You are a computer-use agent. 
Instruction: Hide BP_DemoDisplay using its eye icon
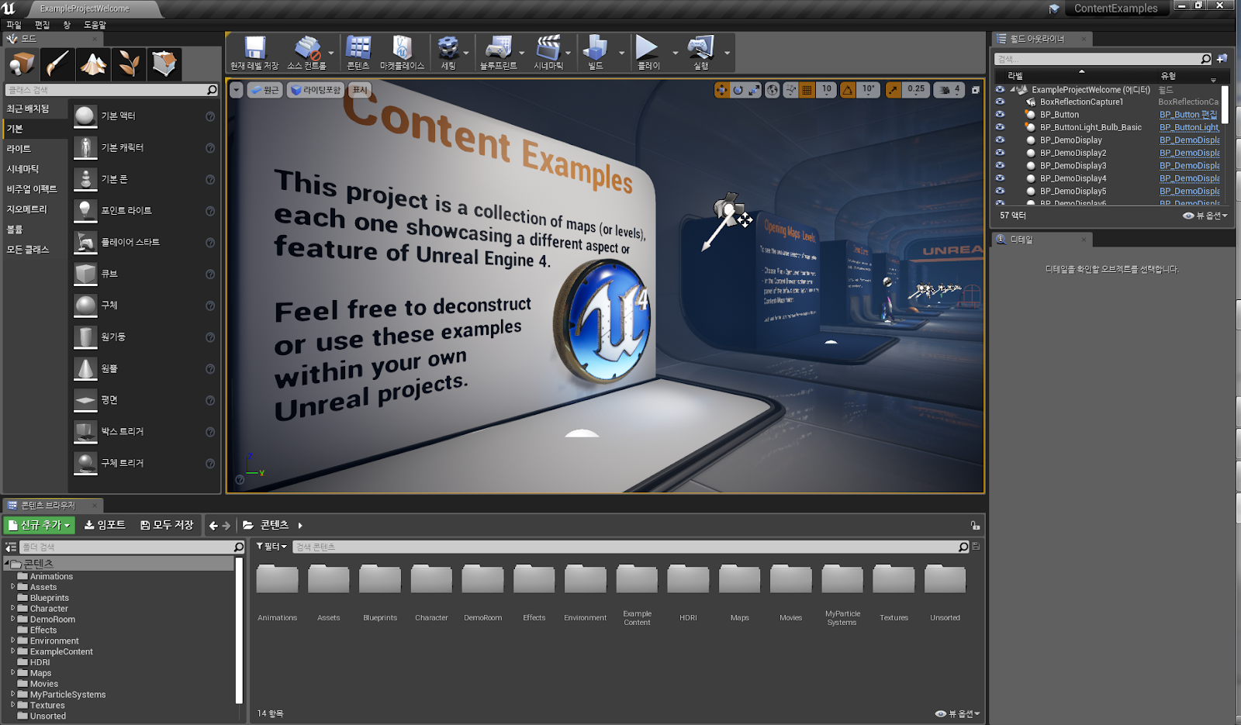tap(1000, 140)
